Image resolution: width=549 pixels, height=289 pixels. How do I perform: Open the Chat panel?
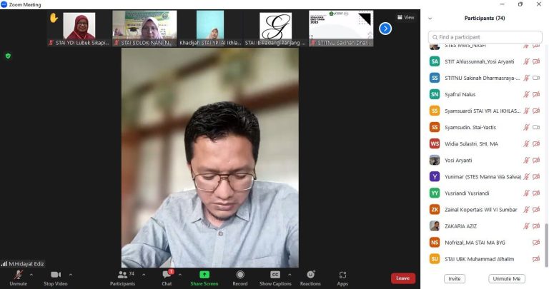(x=167, y=278)
